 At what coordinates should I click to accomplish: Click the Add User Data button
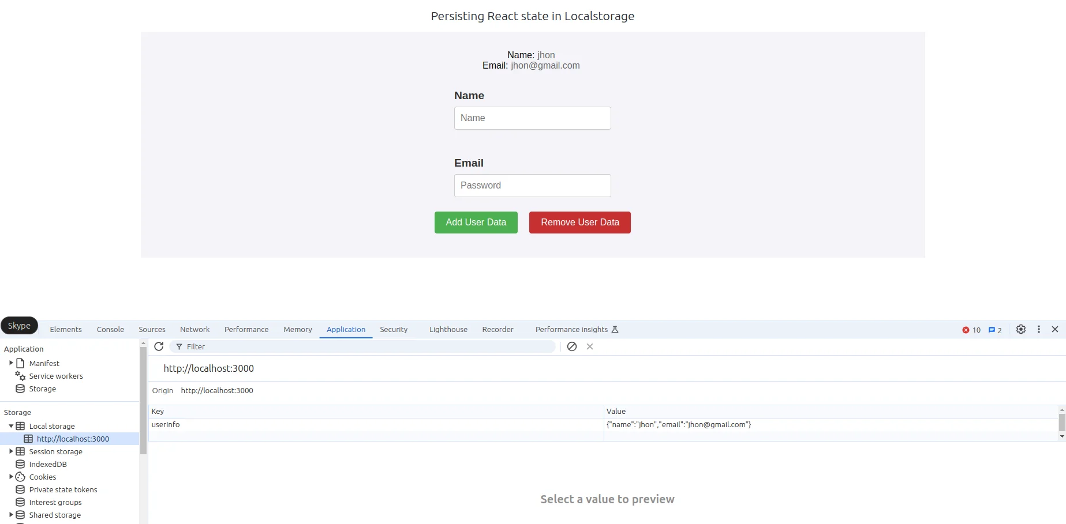476,223
